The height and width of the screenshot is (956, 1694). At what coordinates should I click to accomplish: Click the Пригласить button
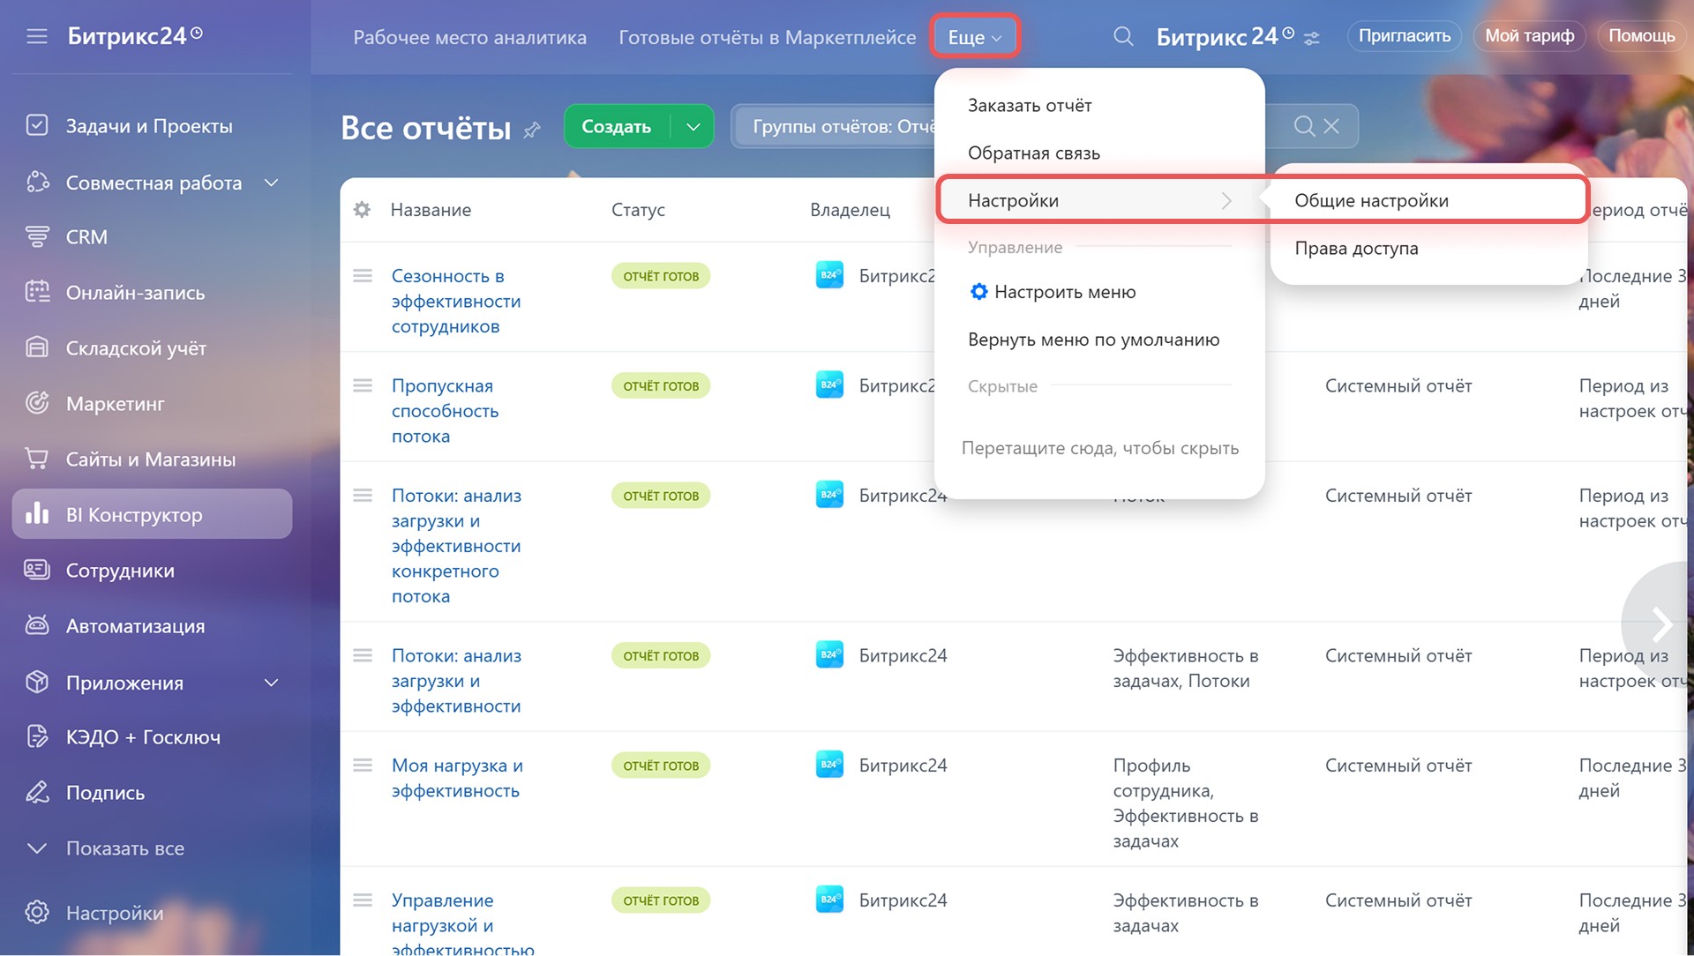pyautogui.click(x=1404, y=36)
